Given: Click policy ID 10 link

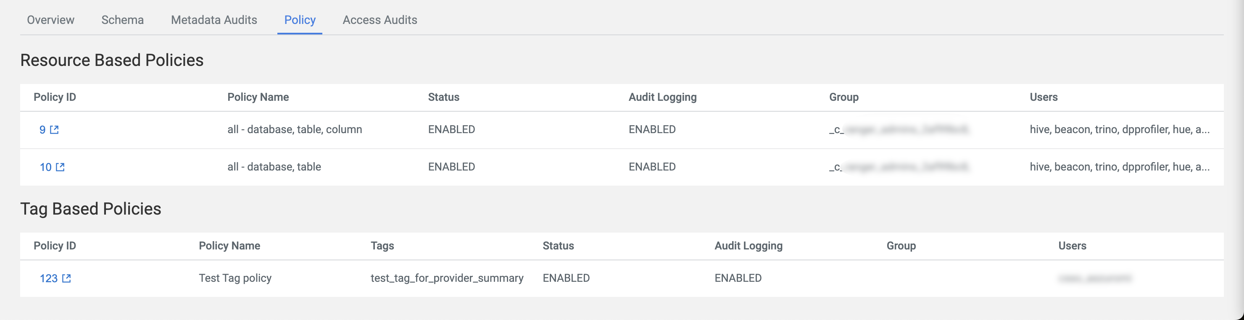Looking at the screenshot, I should tap(45, 167).
